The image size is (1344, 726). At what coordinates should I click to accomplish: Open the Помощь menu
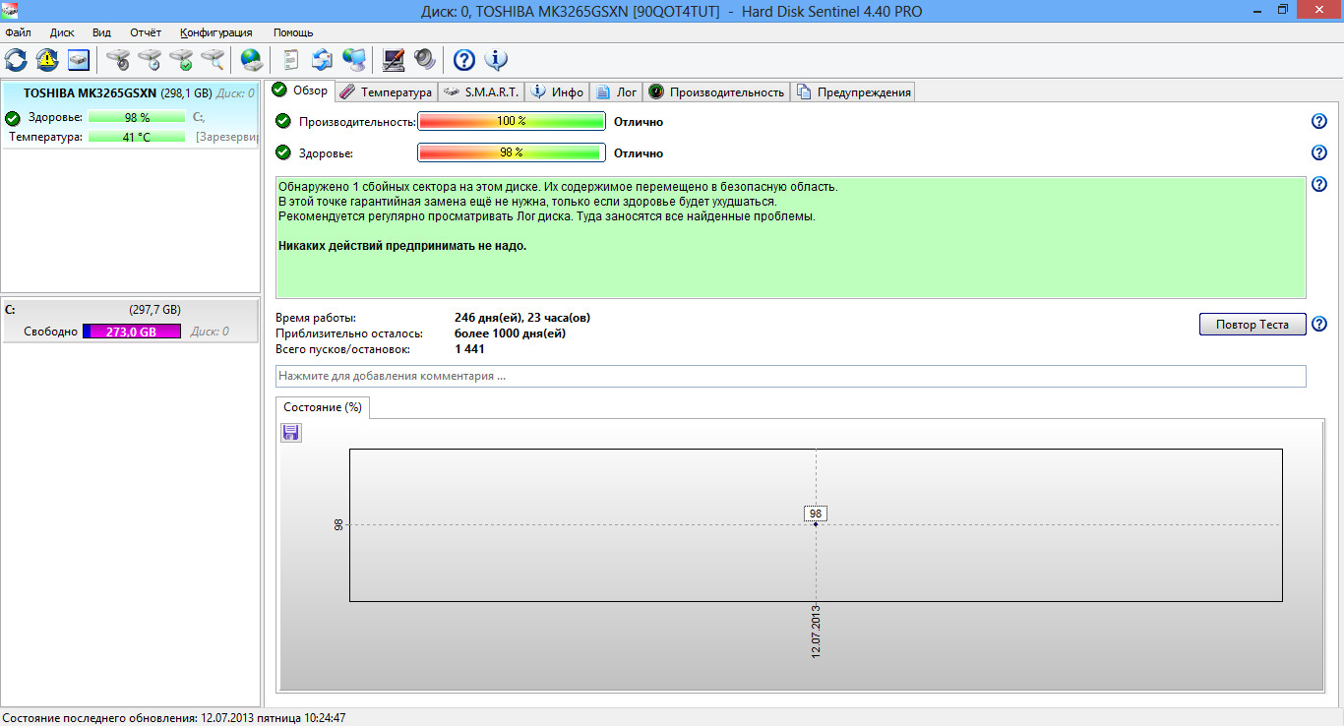tap(293, 32)
